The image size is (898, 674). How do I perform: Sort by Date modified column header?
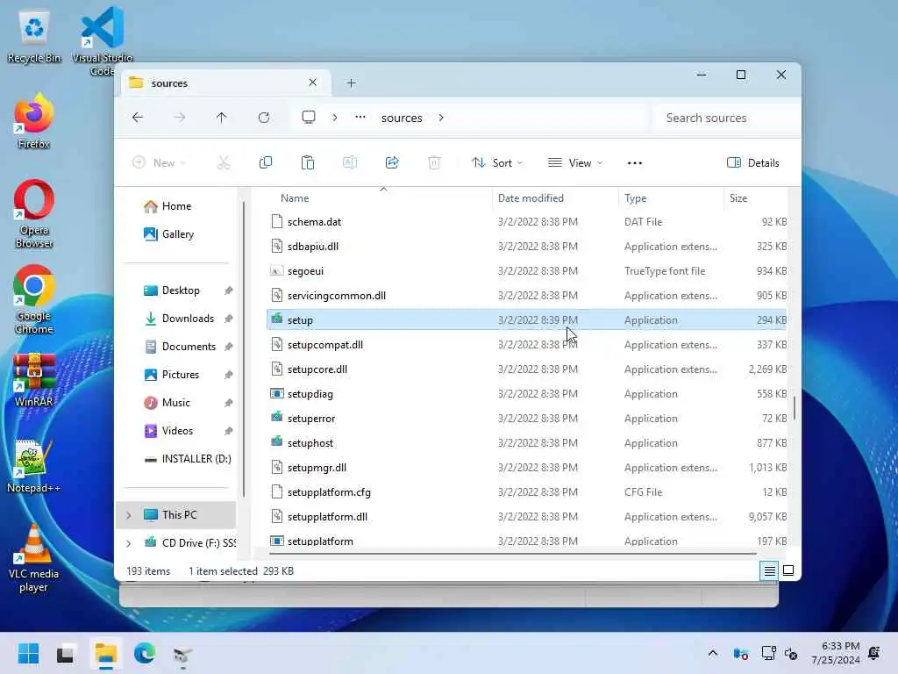[531, 198]
